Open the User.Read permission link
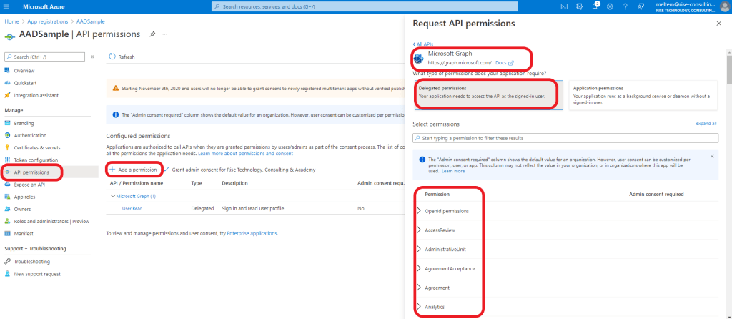The image size is (732, 319). [x=132, y=208]
